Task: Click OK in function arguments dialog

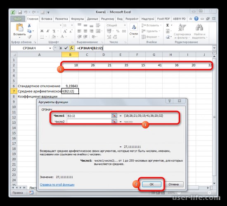Action: point(151,184)
